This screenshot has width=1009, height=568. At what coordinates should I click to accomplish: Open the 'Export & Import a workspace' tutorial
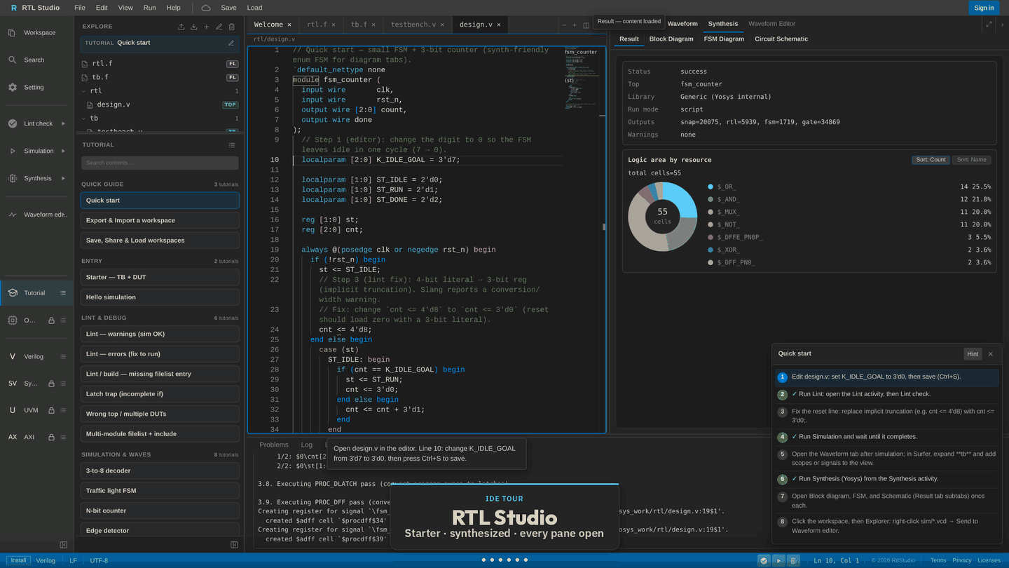point(160,220)
